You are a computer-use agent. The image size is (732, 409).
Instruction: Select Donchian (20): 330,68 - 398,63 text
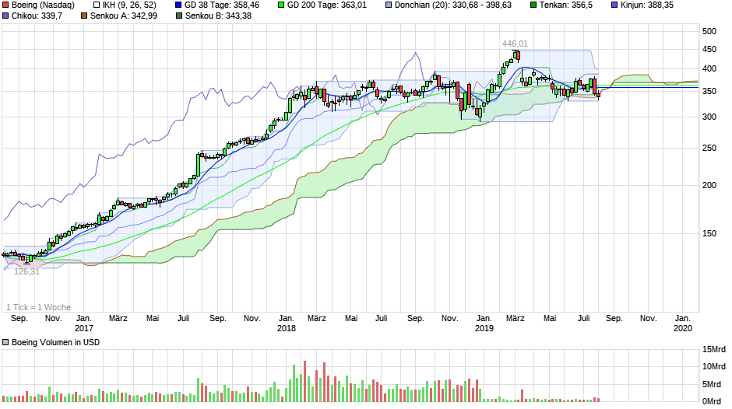coord(453,5)
